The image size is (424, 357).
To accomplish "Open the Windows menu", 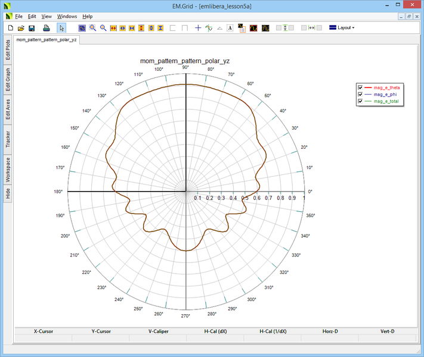I will click(67, 16).
